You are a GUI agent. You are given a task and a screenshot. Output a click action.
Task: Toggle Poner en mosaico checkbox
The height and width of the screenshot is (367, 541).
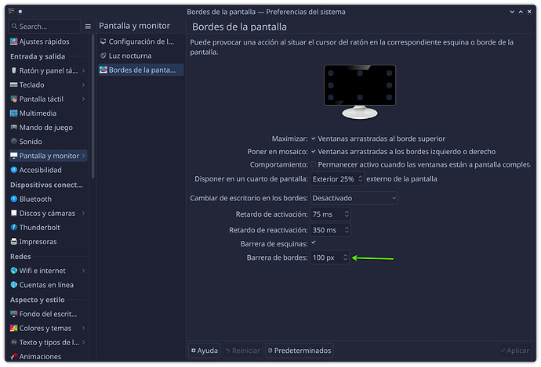tap(314, 152)
